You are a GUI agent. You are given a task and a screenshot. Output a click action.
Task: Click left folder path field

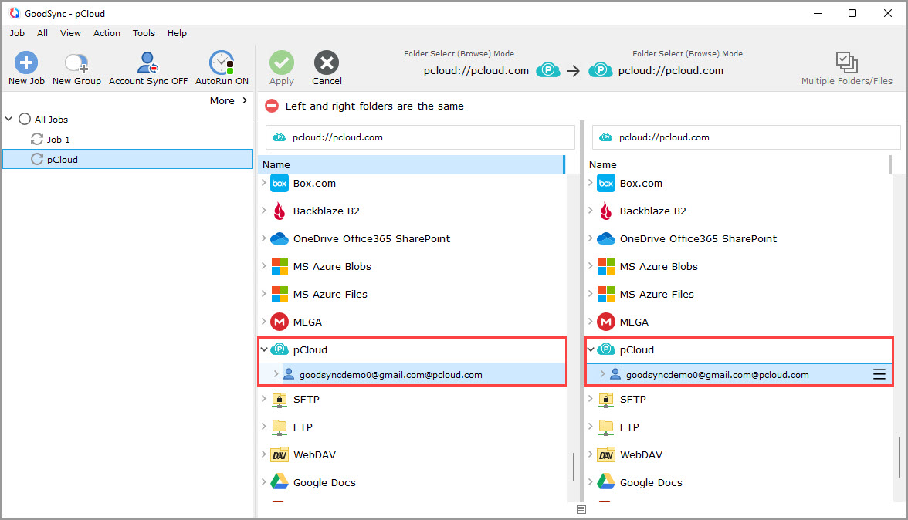[420, 137]
